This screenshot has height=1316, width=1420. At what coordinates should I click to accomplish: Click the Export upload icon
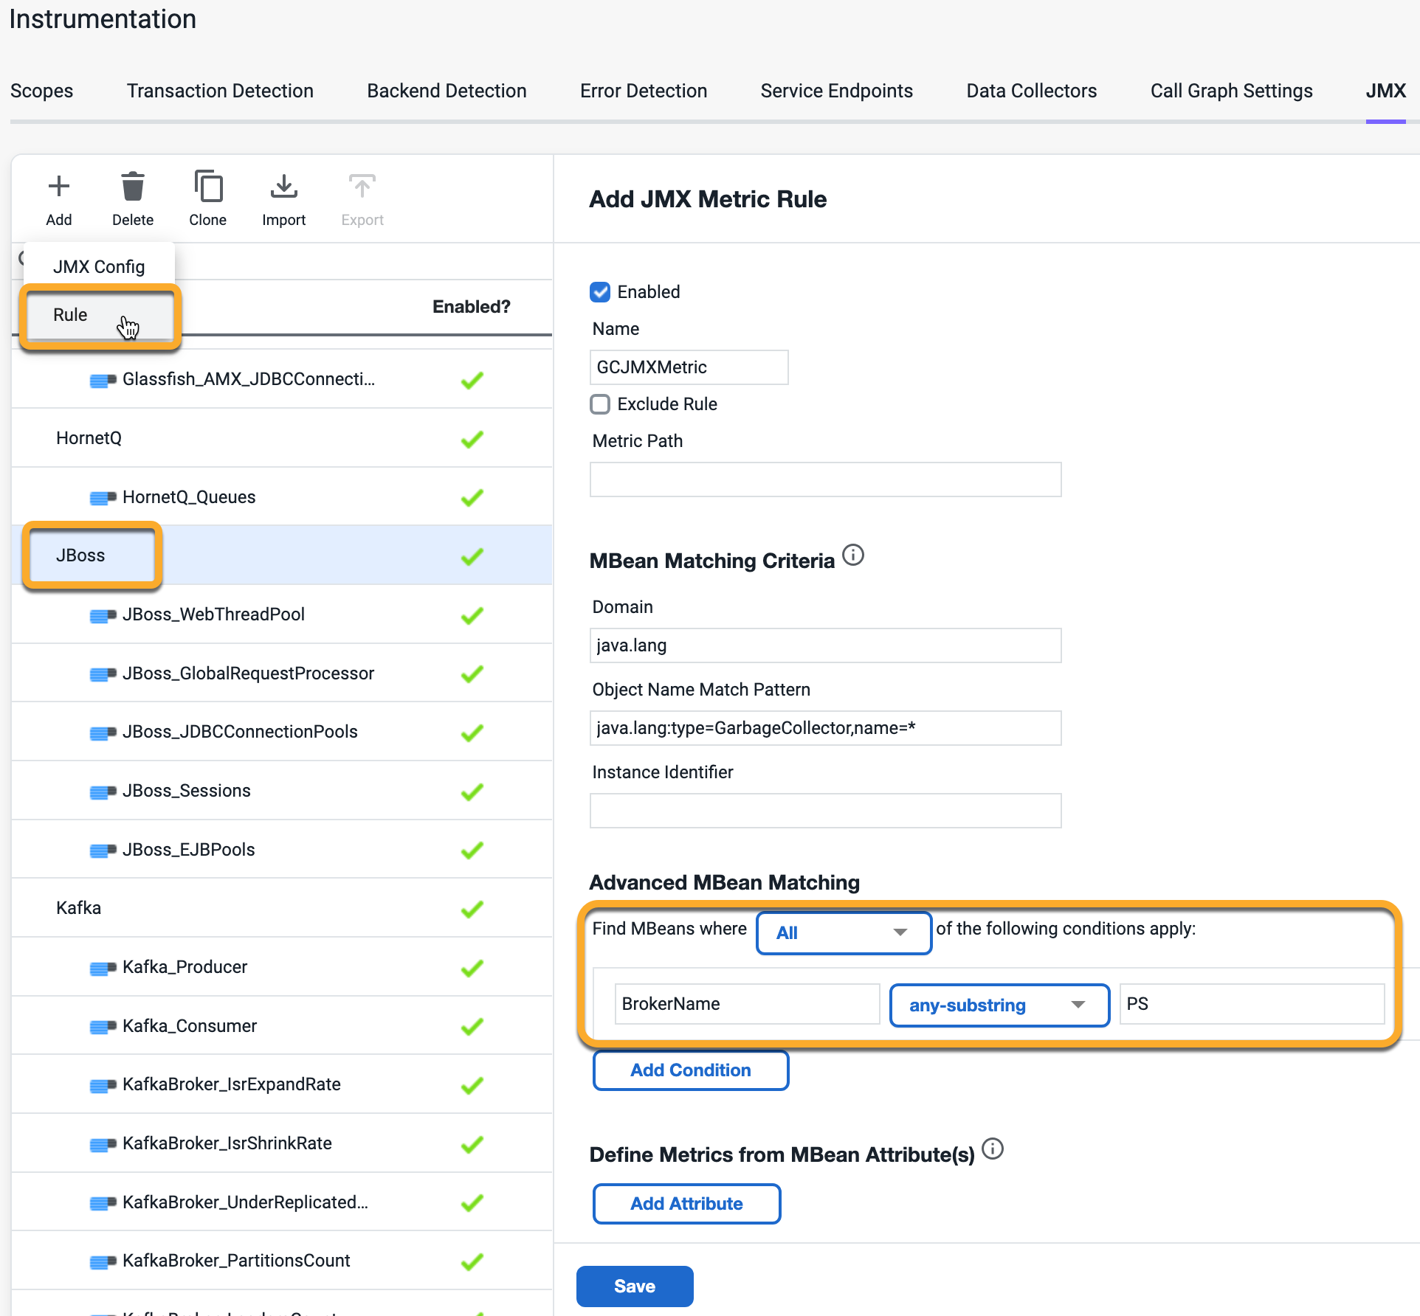362,187
